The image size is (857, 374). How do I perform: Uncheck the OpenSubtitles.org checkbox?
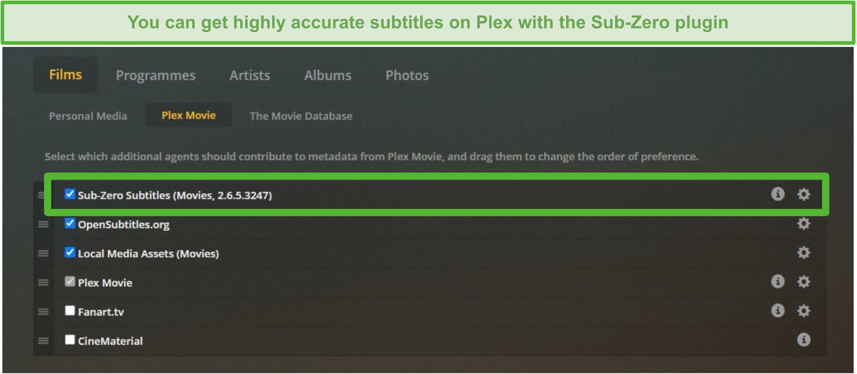pos(70,223)
